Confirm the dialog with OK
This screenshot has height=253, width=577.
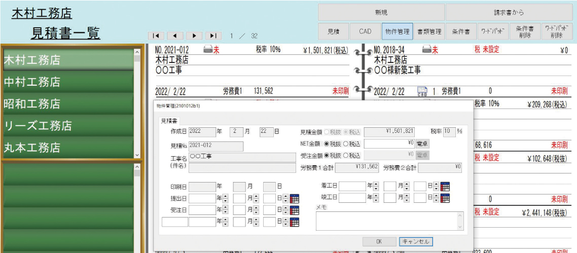coord(379,242)
